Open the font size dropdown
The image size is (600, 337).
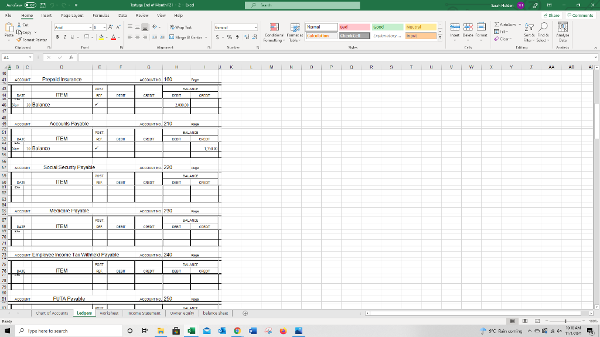[104, 27]
